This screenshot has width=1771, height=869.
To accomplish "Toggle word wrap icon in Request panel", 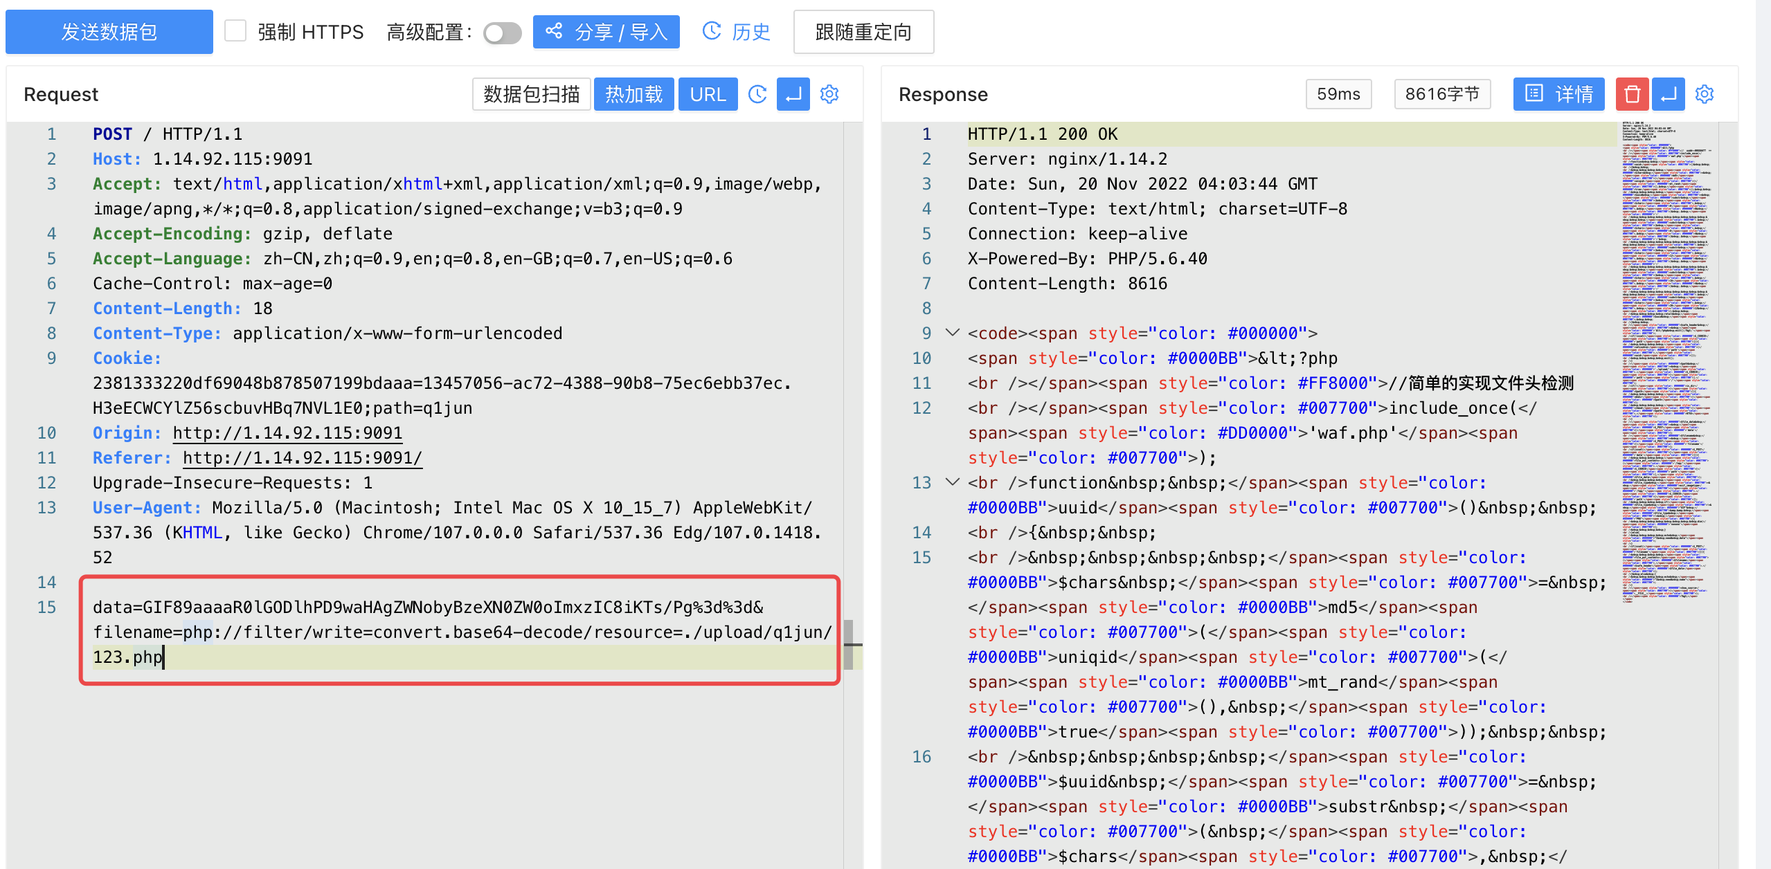I will 793,94.
